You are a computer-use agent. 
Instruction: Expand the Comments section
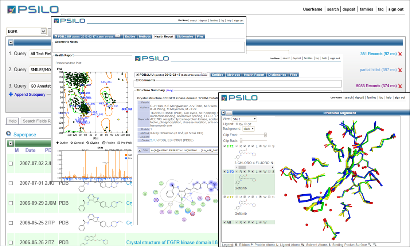pyautogui.click(x=138, y=81)
